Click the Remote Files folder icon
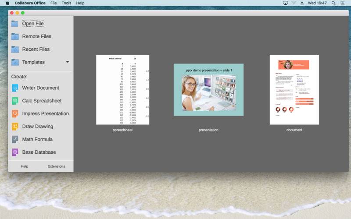351x219 pixels. pos(15,36)
